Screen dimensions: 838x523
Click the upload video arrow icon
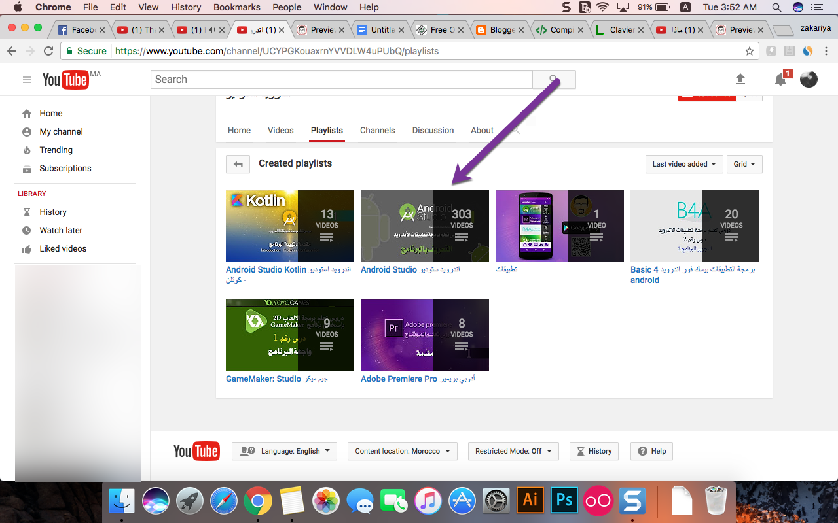click(740, 79)
